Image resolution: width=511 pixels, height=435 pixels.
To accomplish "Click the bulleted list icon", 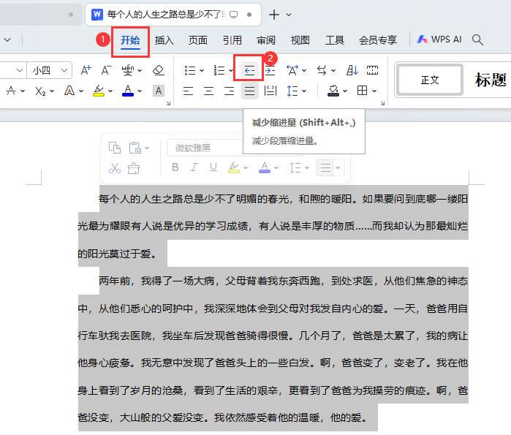I will point(189,70).
